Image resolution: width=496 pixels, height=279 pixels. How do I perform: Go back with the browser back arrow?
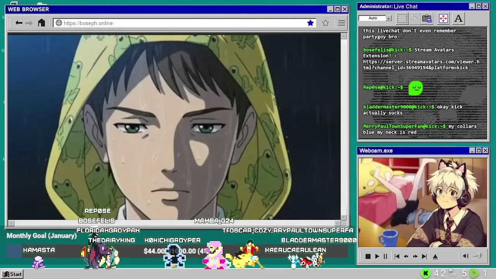[19, 23]
